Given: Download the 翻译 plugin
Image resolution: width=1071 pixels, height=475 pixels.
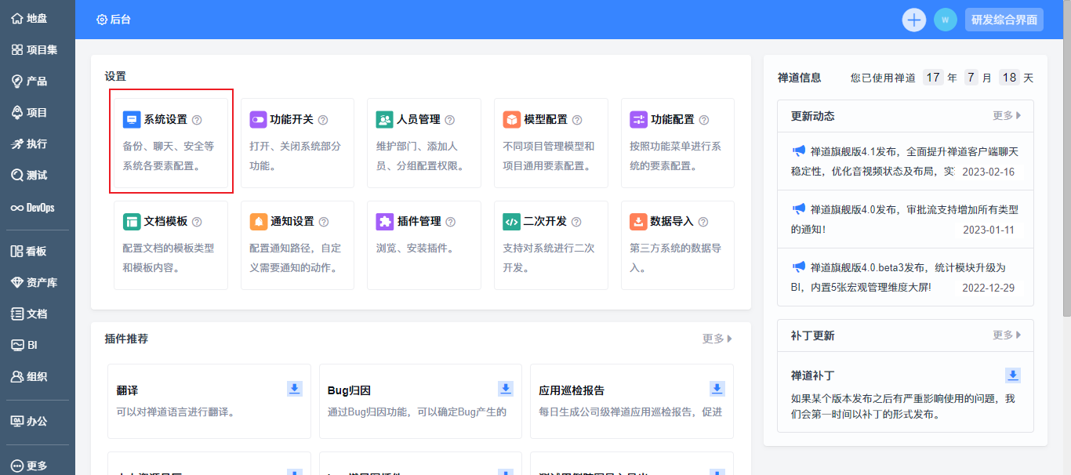Looking at the screenshot, I should 295,389.
